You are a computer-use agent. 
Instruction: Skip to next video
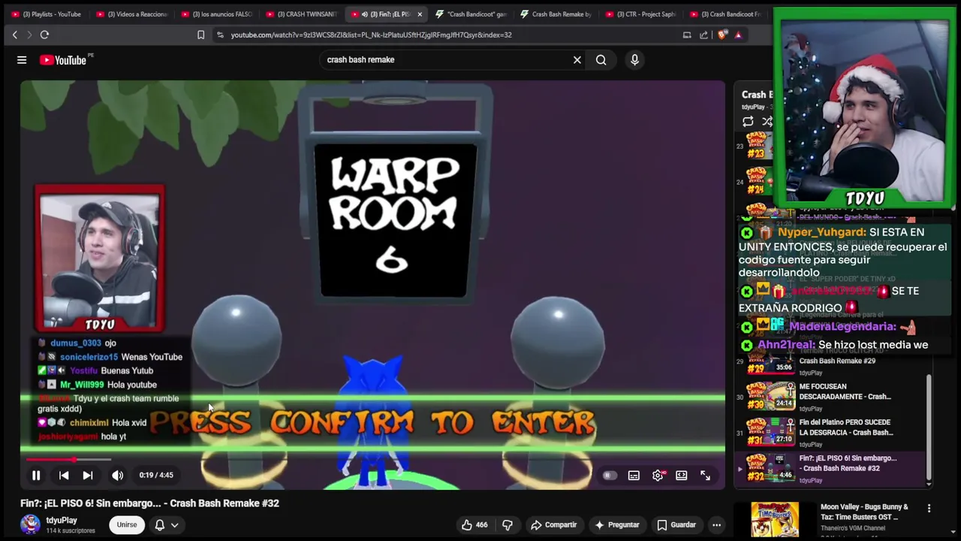[x=88, y=475]
